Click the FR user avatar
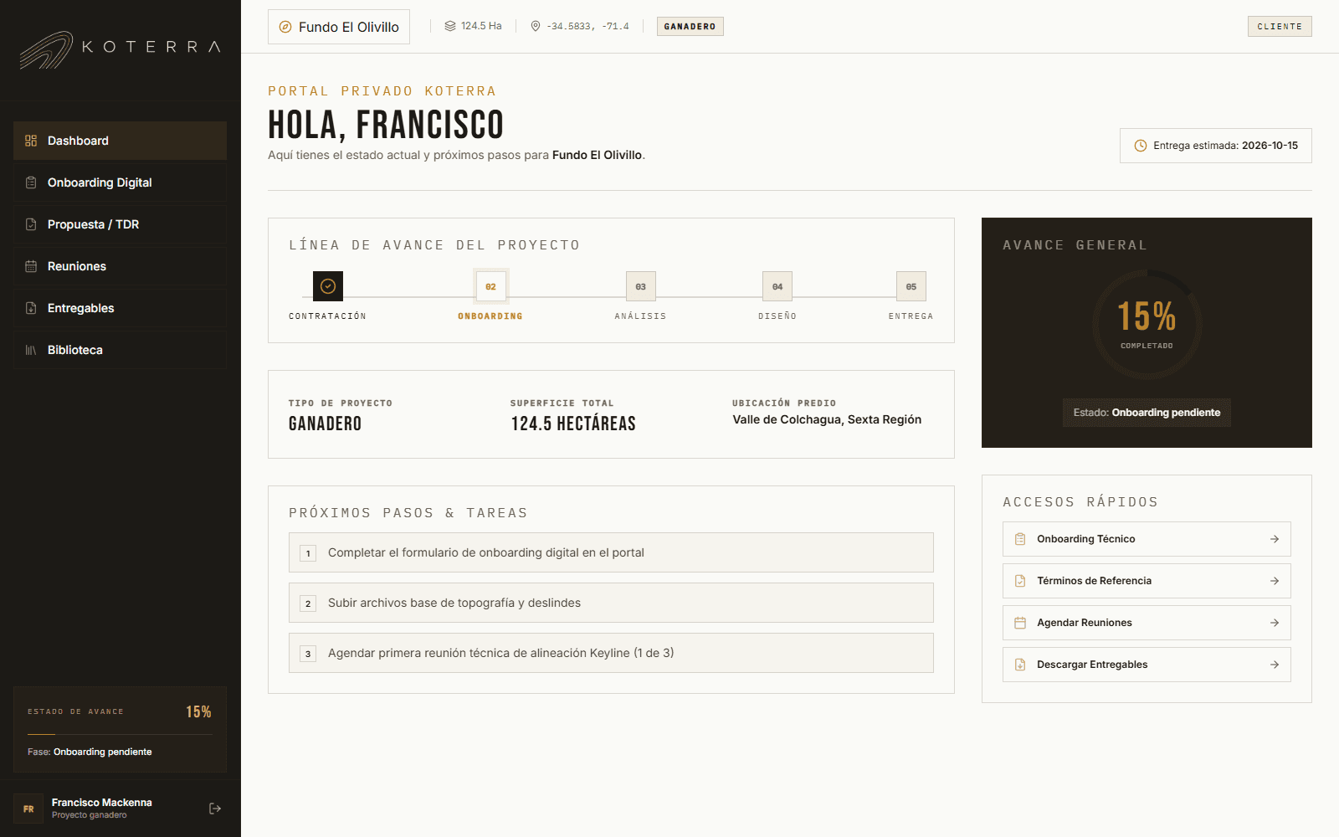This screenshot has width=1339, height=837. pyautogui.click(x=28, y=809)
